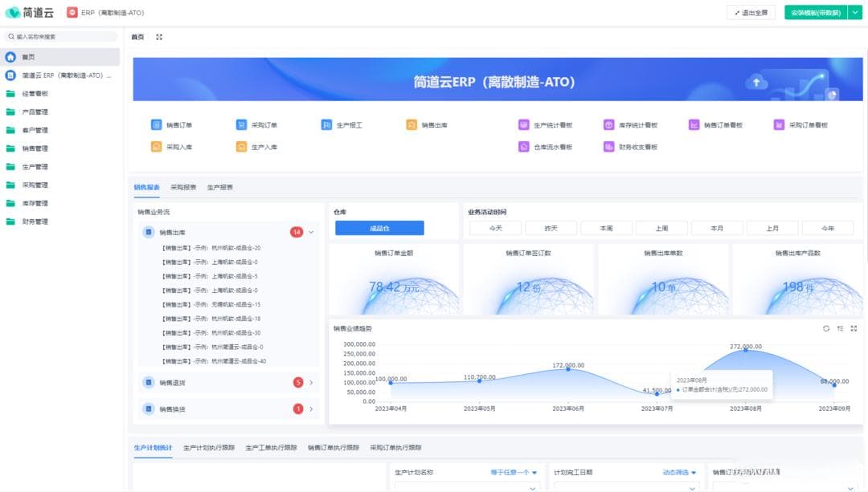Open the 采购订单看板 dashboard icon
The image size is (868, 492).
pos(779,125)
